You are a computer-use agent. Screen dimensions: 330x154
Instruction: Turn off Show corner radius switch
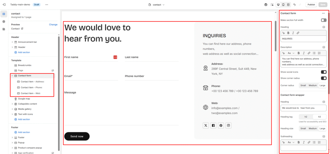[x=323, y=78]
